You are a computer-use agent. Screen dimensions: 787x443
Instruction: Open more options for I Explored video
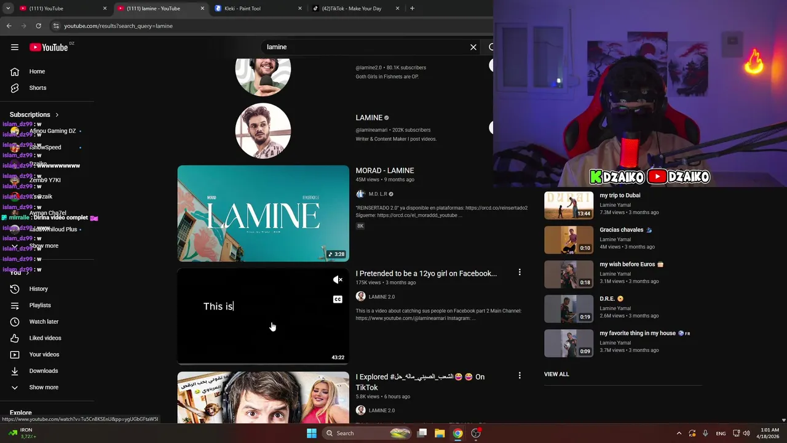(520, 375)
